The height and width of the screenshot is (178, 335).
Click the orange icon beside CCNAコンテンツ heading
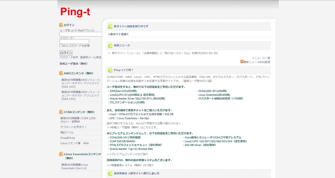pos(61,112)
